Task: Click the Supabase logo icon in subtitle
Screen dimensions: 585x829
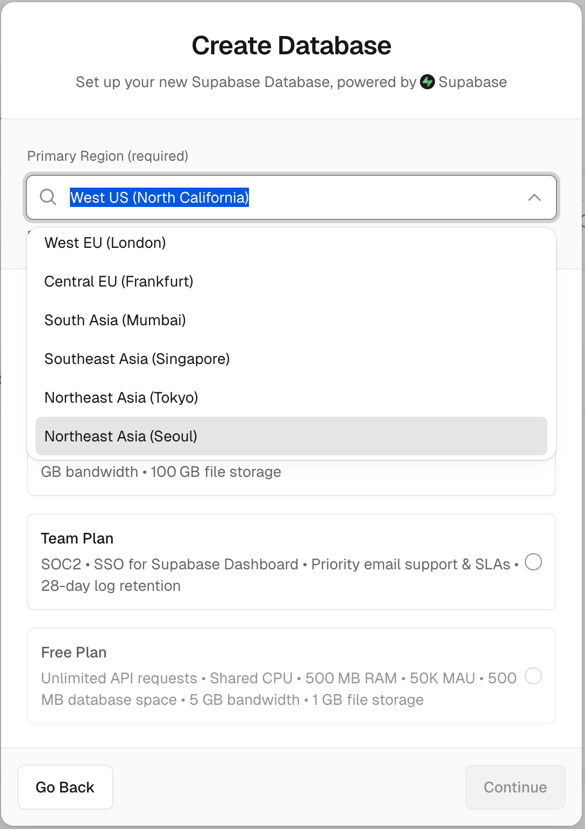Action: pyautogui.click(x=427, y=82)
